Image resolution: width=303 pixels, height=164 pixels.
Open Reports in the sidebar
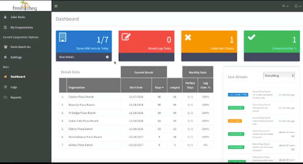point(16,98)
